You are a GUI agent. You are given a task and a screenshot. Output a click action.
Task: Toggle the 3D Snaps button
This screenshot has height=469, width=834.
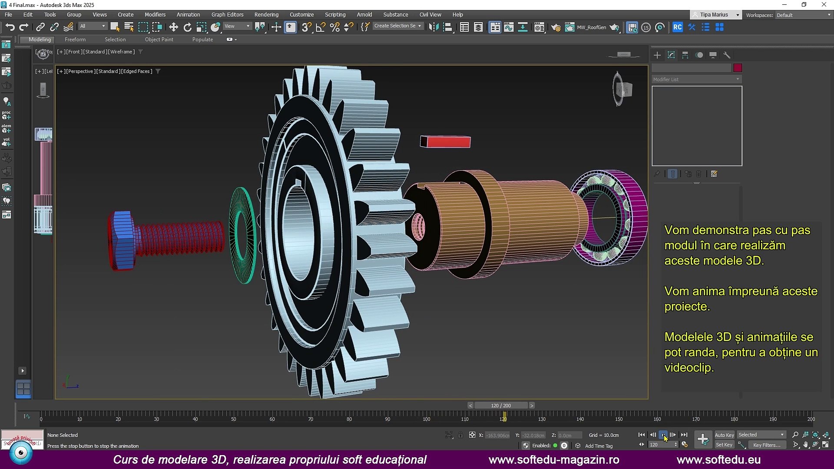[306, 27]
